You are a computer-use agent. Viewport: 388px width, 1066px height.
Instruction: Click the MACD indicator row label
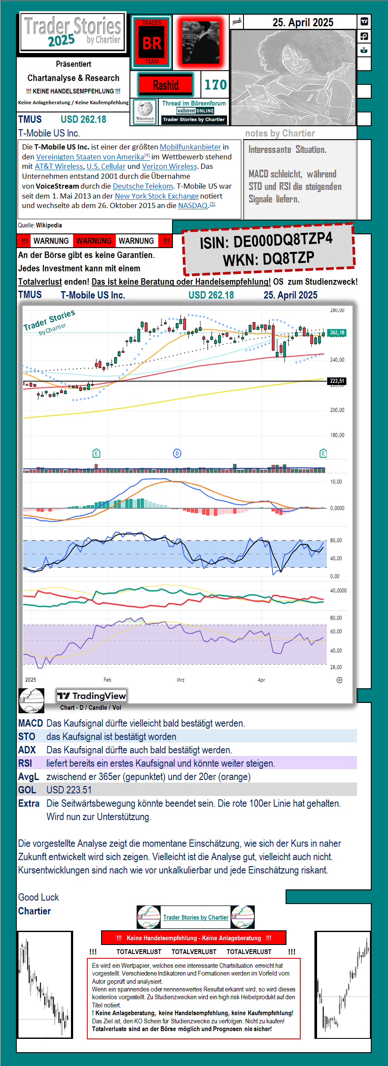tap(31, 723)
